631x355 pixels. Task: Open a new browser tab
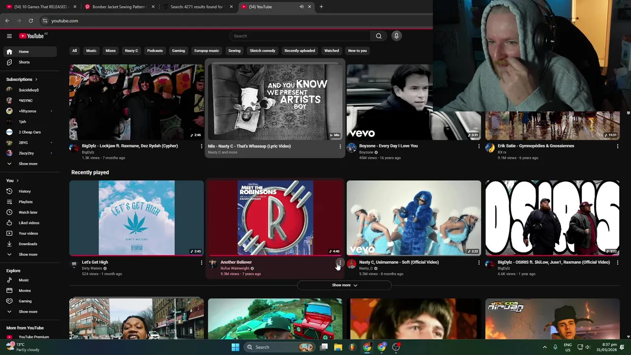coord(321,7)
